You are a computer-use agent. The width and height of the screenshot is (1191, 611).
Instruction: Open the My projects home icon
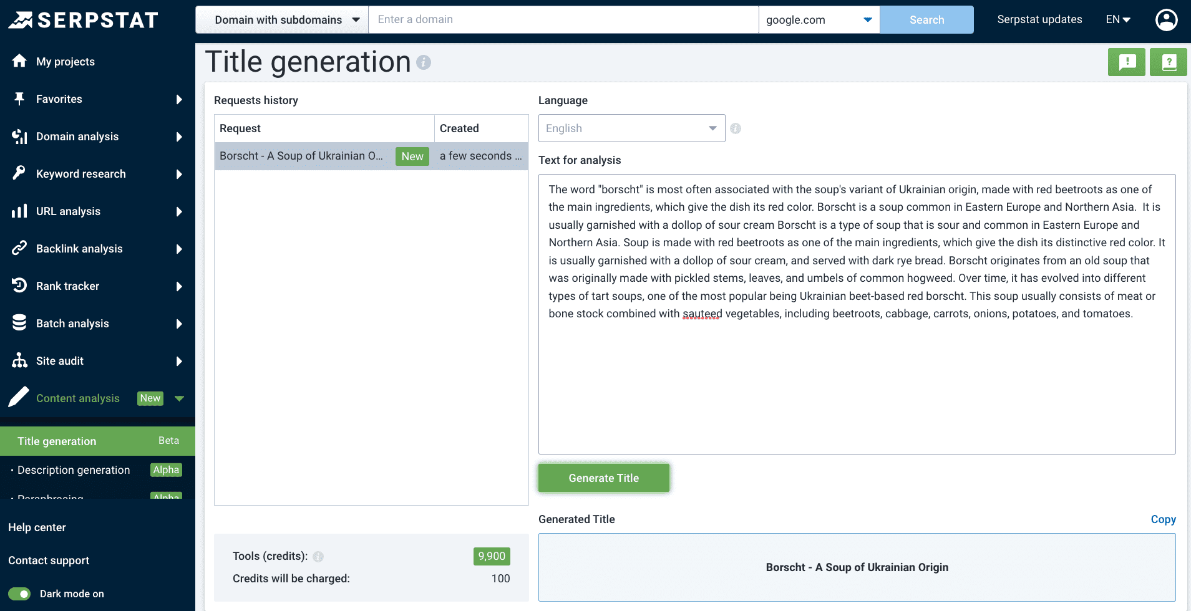tap(19, 61)
